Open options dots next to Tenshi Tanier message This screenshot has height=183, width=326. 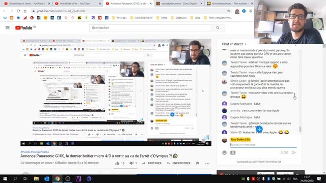(x=294, y=95)
